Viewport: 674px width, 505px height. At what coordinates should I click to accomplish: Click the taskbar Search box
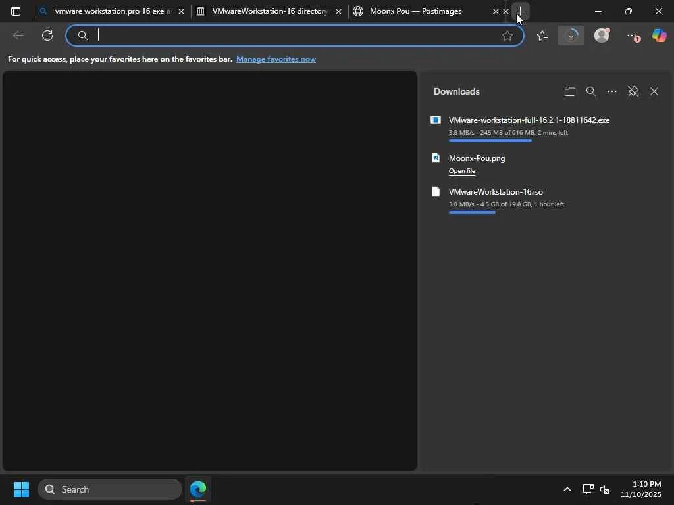tap(110, 489)
